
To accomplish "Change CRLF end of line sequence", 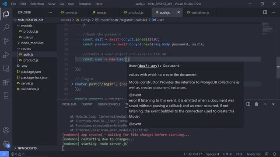I will (239, 154).
